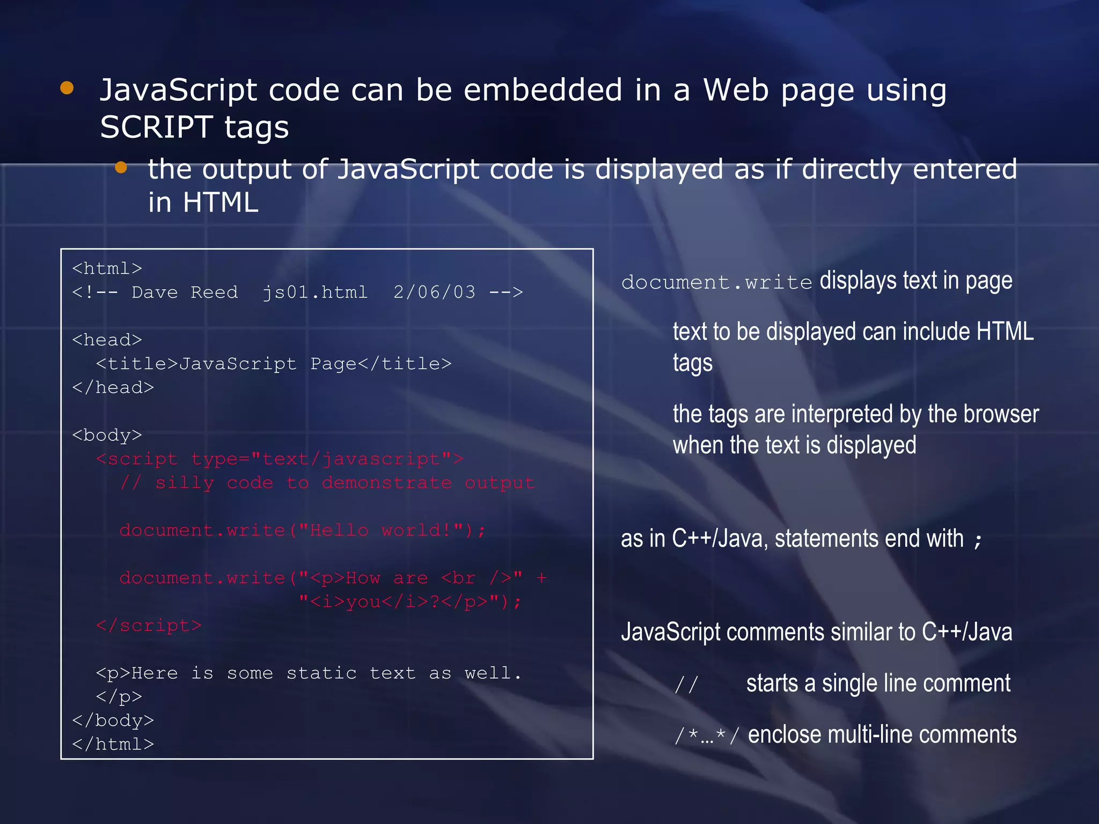This screenshot has width=1099, height=824.
Task: Click the 'document.write("<p>How are <br />" +' line
Action: pyautogui.click(x=333, y=578)
